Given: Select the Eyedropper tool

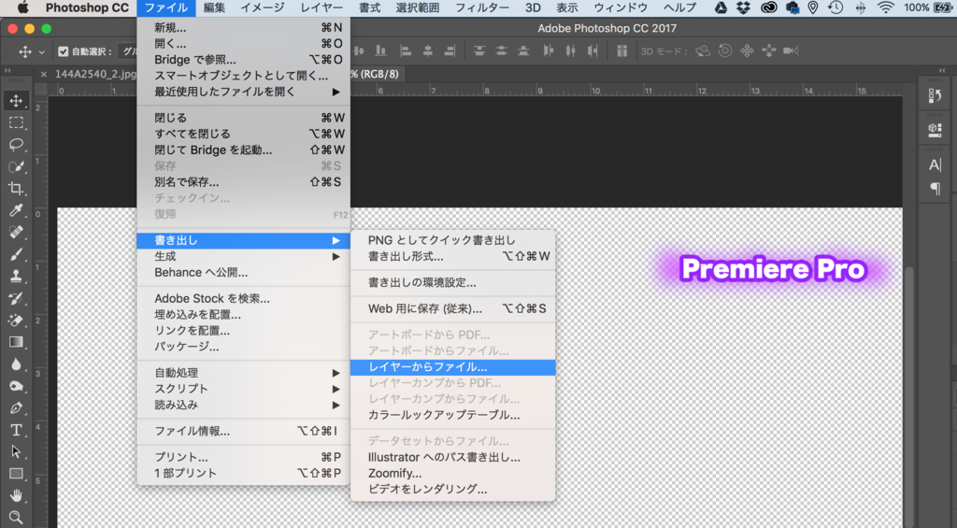Looking at the screenshot, I should point(17,210).
